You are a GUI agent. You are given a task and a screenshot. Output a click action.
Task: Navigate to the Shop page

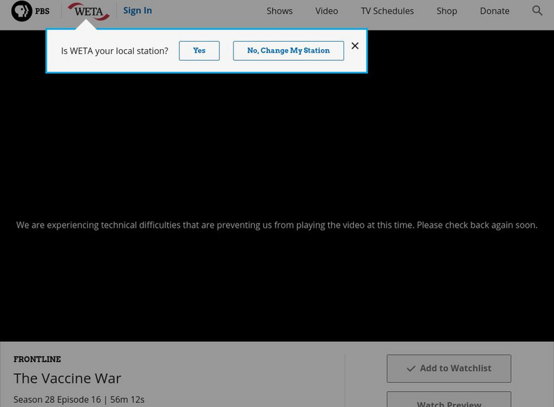tap(447, 11)
